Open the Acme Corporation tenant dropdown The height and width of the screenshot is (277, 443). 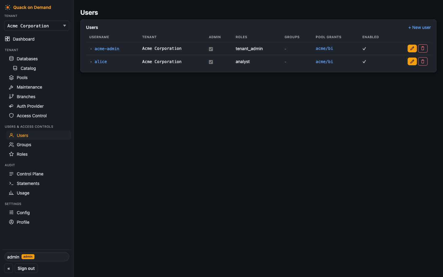click(37, 26)
